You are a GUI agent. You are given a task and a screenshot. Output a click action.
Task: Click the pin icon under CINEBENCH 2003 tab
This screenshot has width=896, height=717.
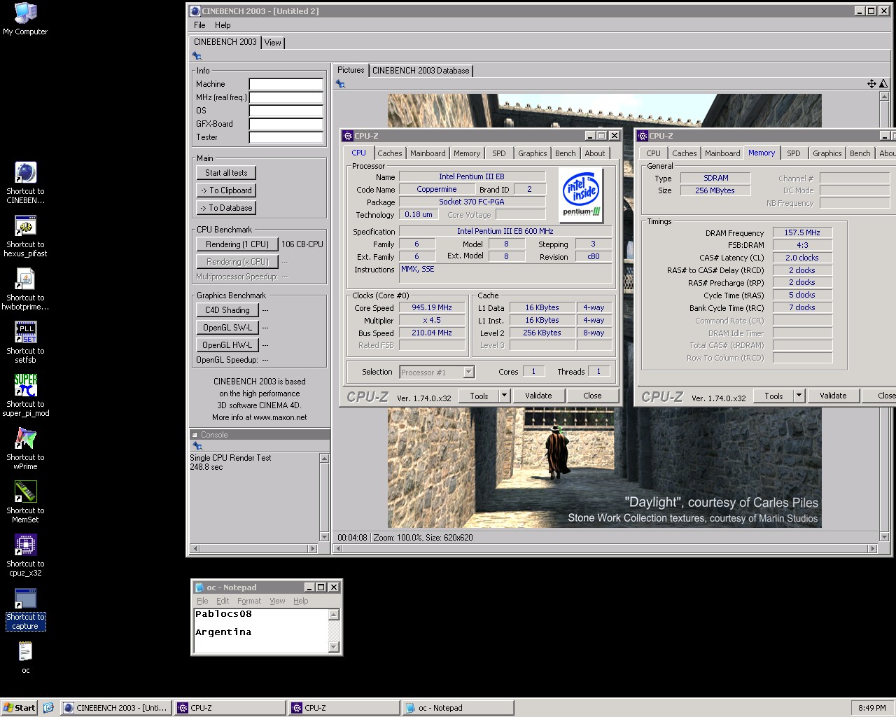pyautogui.click(x=197, y=56)
